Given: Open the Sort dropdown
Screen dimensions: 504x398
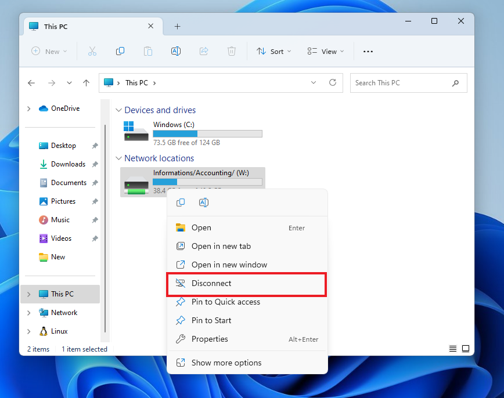Looking at the screenshot, I should pos(274,51).
